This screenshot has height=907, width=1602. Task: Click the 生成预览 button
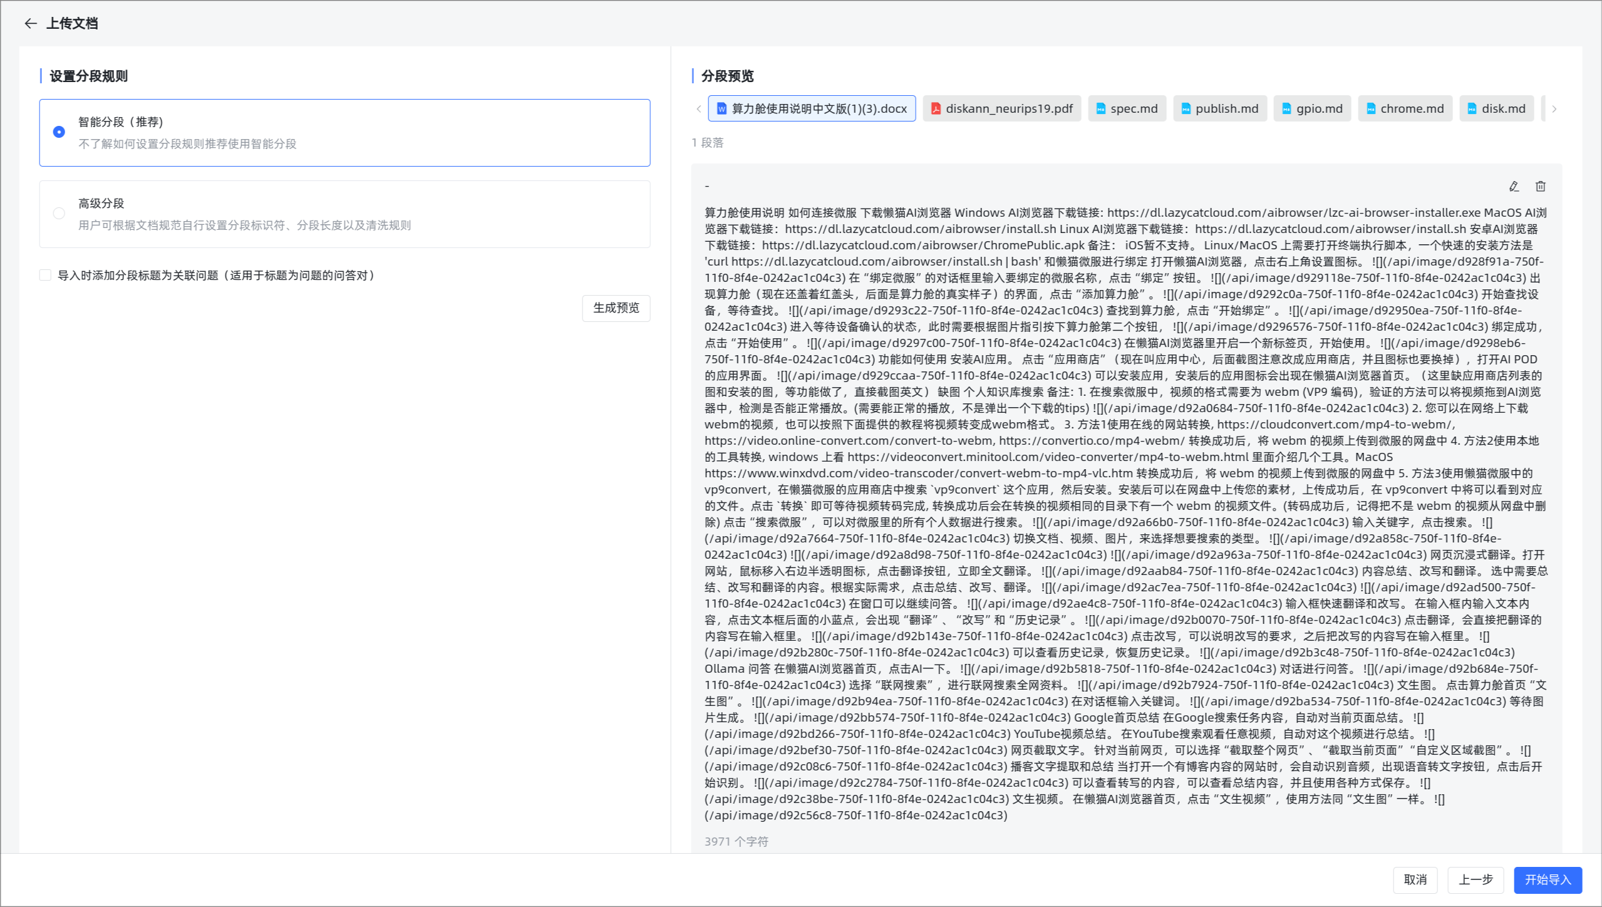616,308
